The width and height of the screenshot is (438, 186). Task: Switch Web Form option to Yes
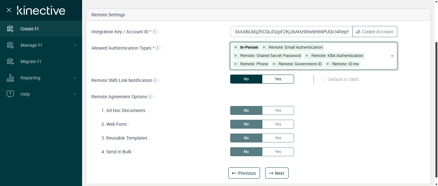278,124
